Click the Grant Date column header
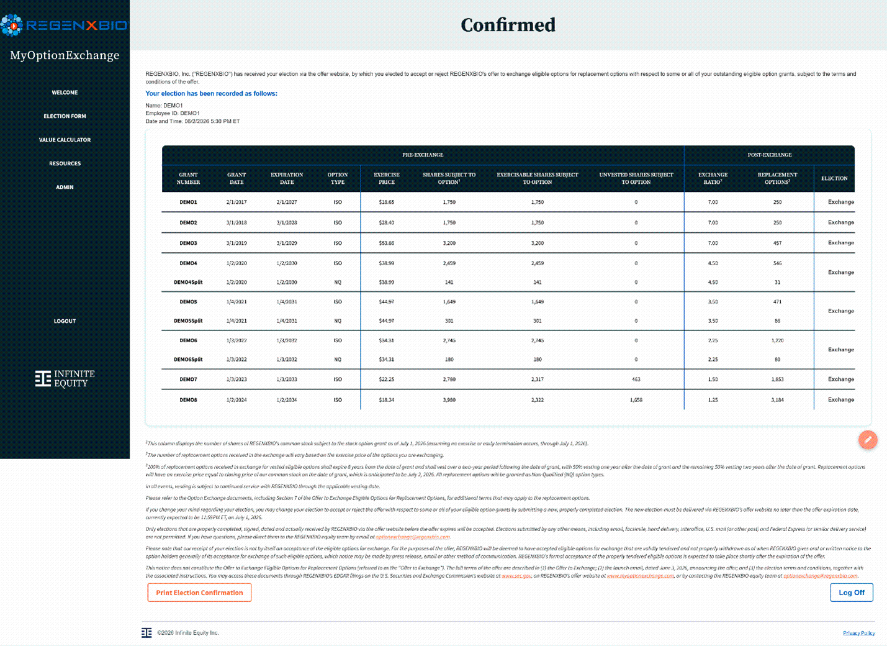The image size is (887, 646). (236, 179)
